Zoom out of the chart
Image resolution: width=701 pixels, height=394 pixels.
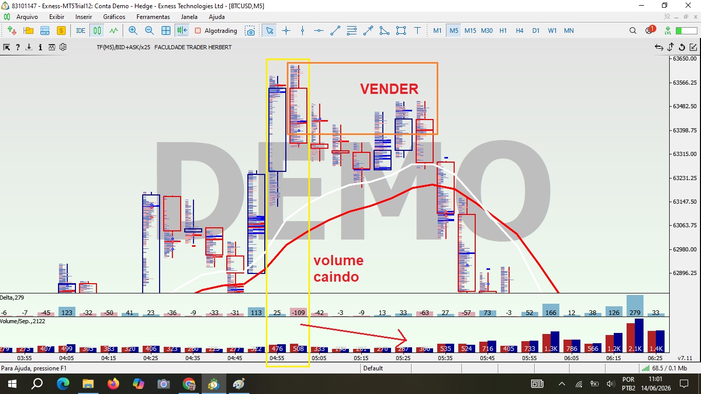149,31
